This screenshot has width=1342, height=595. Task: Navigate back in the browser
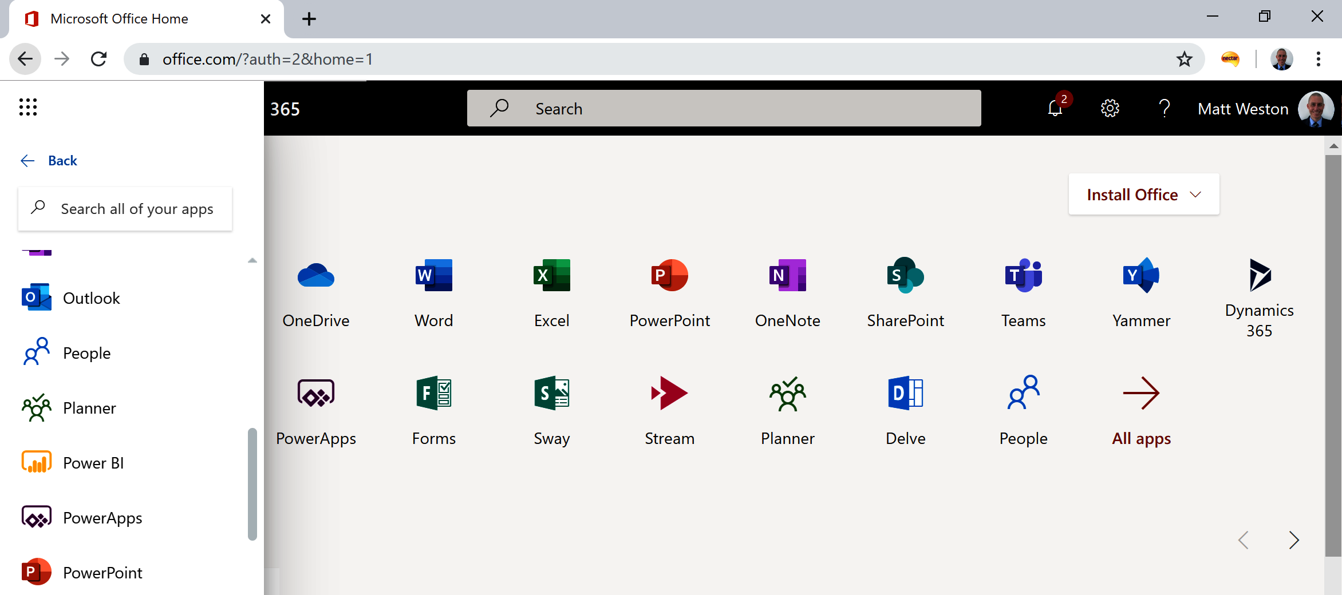tap(25, 59)
